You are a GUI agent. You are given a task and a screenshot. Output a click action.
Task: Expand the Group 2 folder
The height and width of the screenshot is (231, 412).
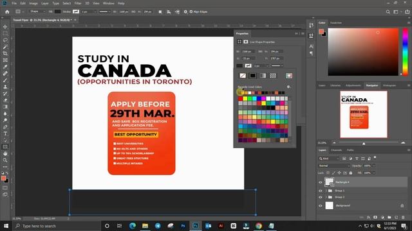point(326,197)
